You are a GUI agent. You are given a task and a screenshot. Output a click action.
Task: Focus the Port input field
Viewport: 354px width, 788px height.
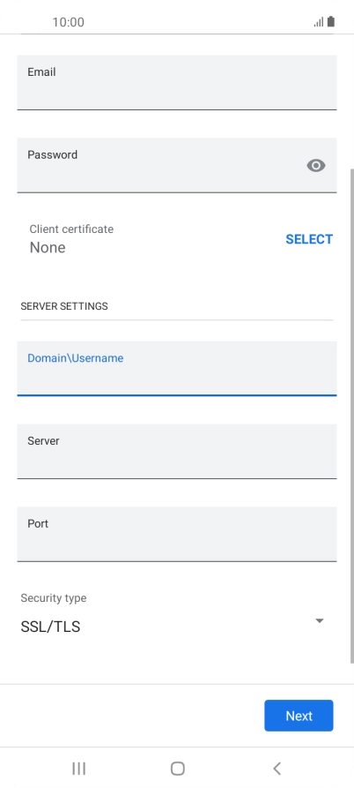coord(177,534)
